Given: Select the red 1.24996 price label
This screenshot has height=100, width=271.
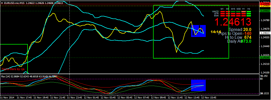Looking at the screenshot, I should pos(265,4).
